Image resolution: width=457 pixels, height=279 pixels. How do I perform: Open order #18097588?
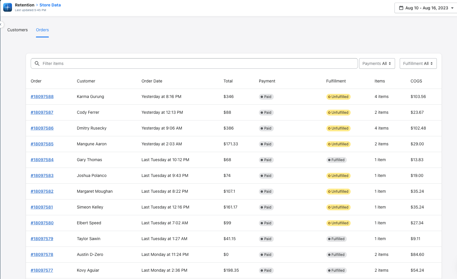(x=42, y=97)
